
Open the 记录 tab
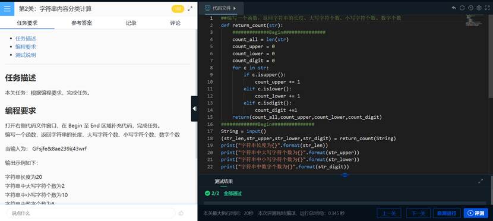click(131, 23)
